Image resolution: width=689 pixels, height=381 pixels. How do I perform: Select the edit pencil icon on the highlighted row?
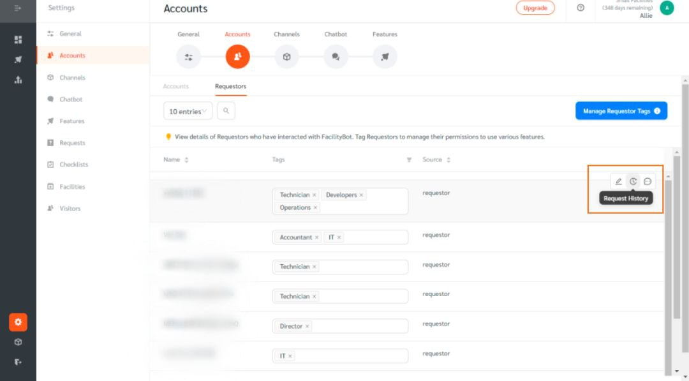click(x=618, y=181)
